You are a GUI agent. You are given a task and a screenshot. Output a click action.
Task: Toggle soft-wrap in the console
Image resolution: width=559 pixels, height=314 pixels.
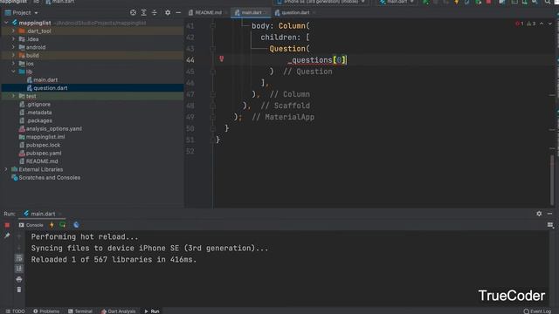pos(19,258)
